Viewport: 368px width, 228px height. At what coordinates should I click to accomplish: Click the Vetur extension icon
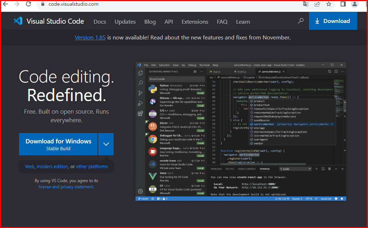click(x=153, y=176)
